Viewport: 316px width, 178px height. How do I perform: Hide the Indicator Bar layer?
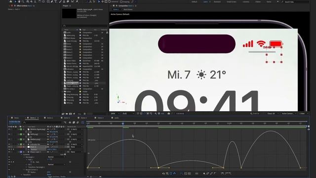pyautogui.click(x=9, y=144)
